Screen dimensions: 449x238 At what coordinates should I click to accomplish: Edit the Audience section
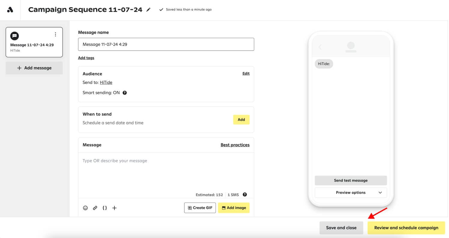(x=246, y=74)
